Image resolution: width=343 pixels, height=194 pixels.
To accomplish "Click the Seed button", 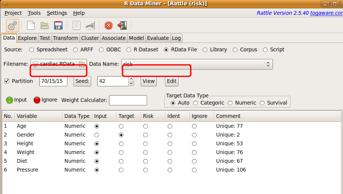I will [82, 81].
